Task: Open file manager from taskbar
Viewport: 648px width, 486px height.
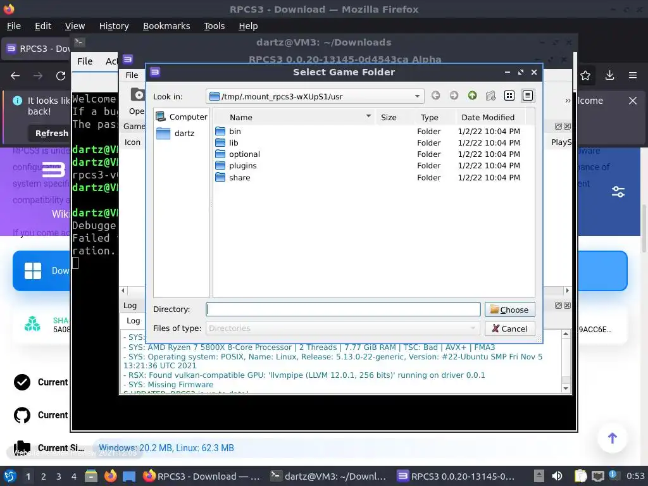Action: click(x=91, y=476)
